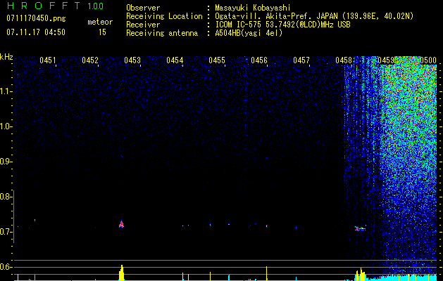Click observer name Masayuki Kobayashi
The width and height of the screenshot is (443, 281).
coord(253,8)
